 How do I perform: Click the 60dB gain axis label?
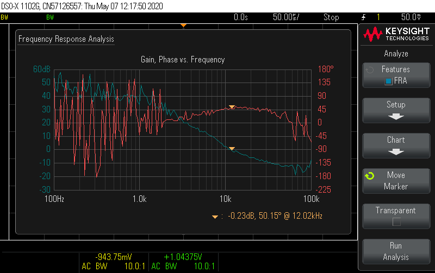(42, 69)
